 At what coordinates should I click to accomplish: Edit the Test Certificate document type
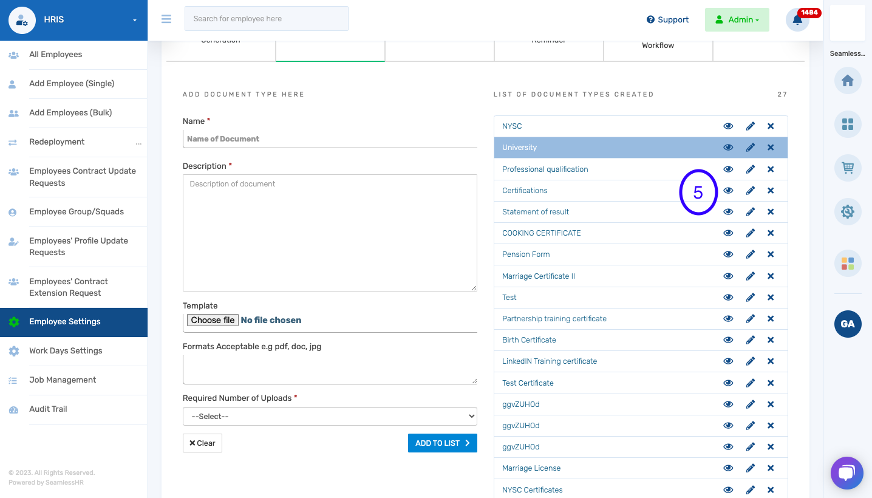tap(751, 383)
